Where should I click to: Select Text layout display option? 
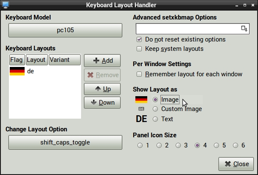[155, 119]
